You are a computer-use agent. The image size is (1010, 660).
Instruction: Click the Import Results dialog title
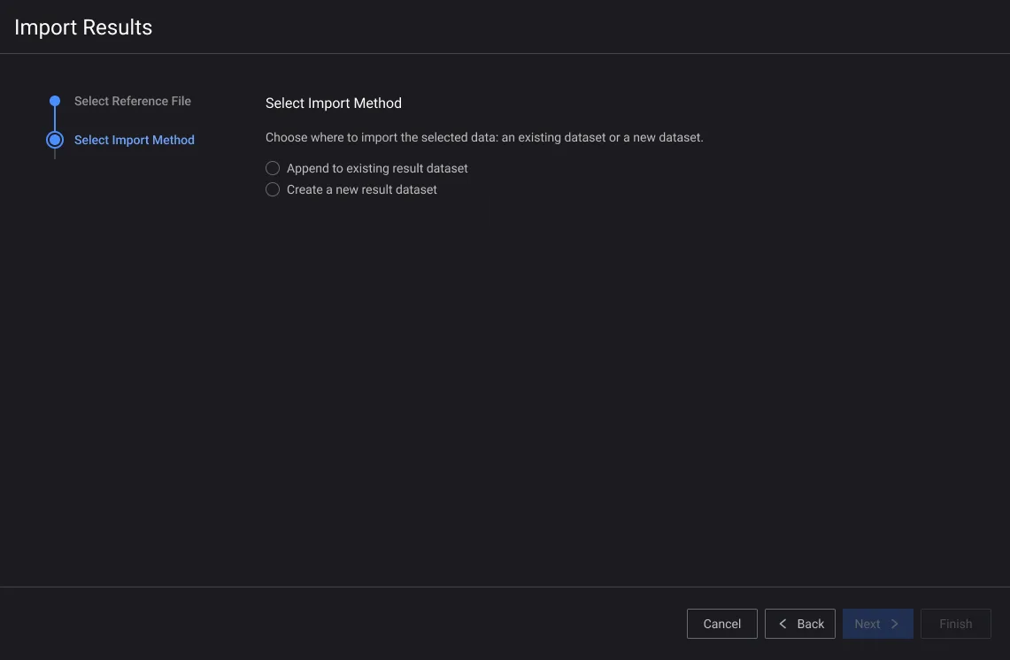83,27
